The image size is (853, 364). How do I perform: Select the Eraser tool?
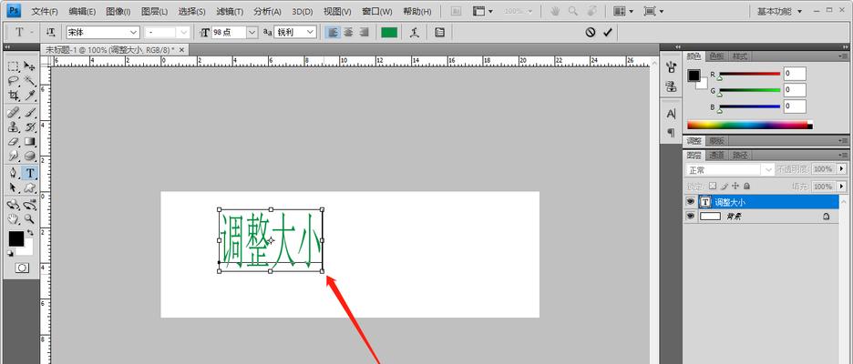pyautogui.click(x=14, y=141)
